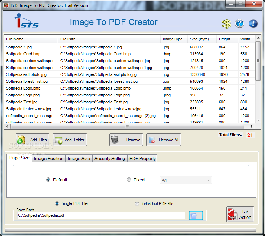Choose Single PDF File option

(x=57, y=203)
